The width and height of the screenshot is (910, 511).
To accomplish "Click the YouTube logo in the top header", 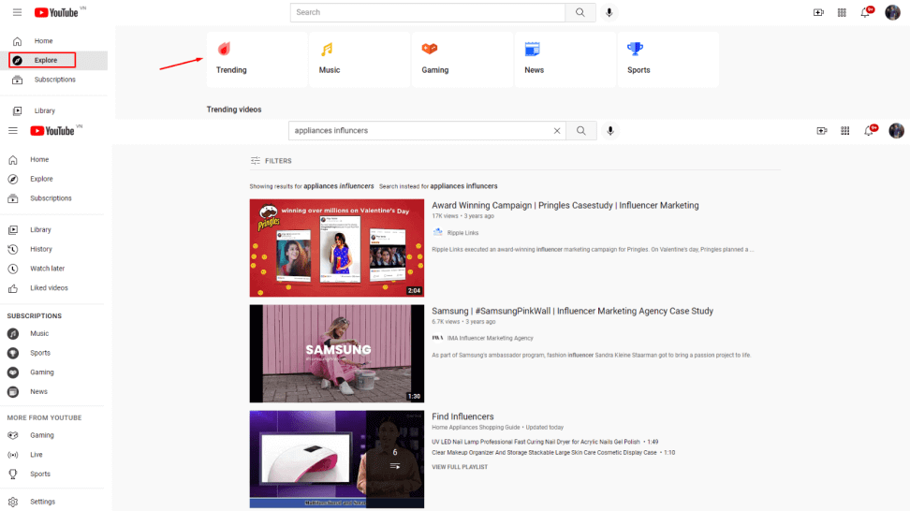I will 56,12.
